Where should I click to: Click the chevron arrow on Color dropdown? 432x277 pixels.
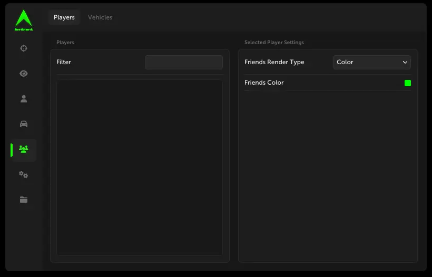click(x=405, y=62)
